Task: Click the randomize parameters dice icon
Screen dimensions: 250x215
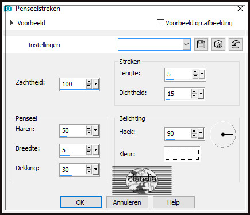Action: coord(218,44)
